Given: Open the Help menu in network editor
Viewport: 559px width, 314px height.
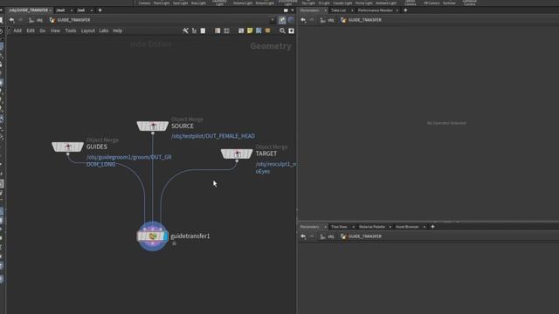Looking at the screenshot, I should (x=117, y=31).
